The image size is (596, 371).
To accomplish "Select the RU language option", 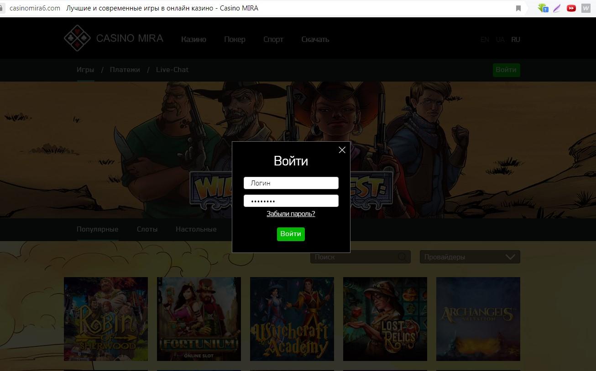I will point(516,40).
